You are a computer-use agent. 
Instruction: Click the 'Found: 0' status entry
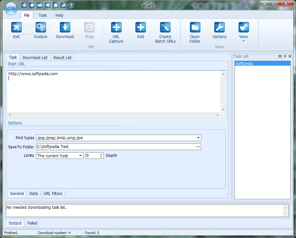coord(92,233)
